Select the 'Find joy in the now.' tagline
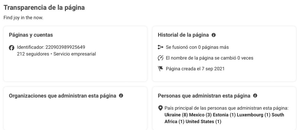This screenshot has height=130, width=297. coord(23,18)
